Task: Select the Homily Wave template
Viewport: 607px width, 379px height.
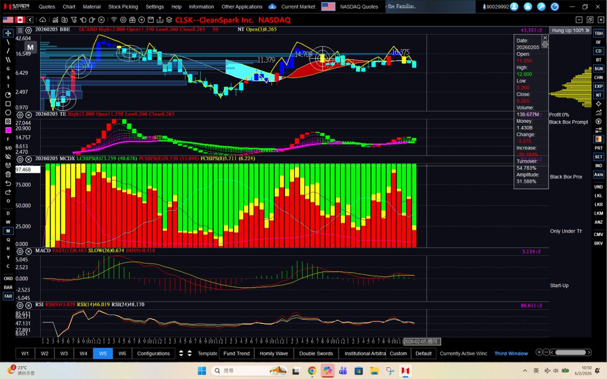Action: [x=274, y=353]
